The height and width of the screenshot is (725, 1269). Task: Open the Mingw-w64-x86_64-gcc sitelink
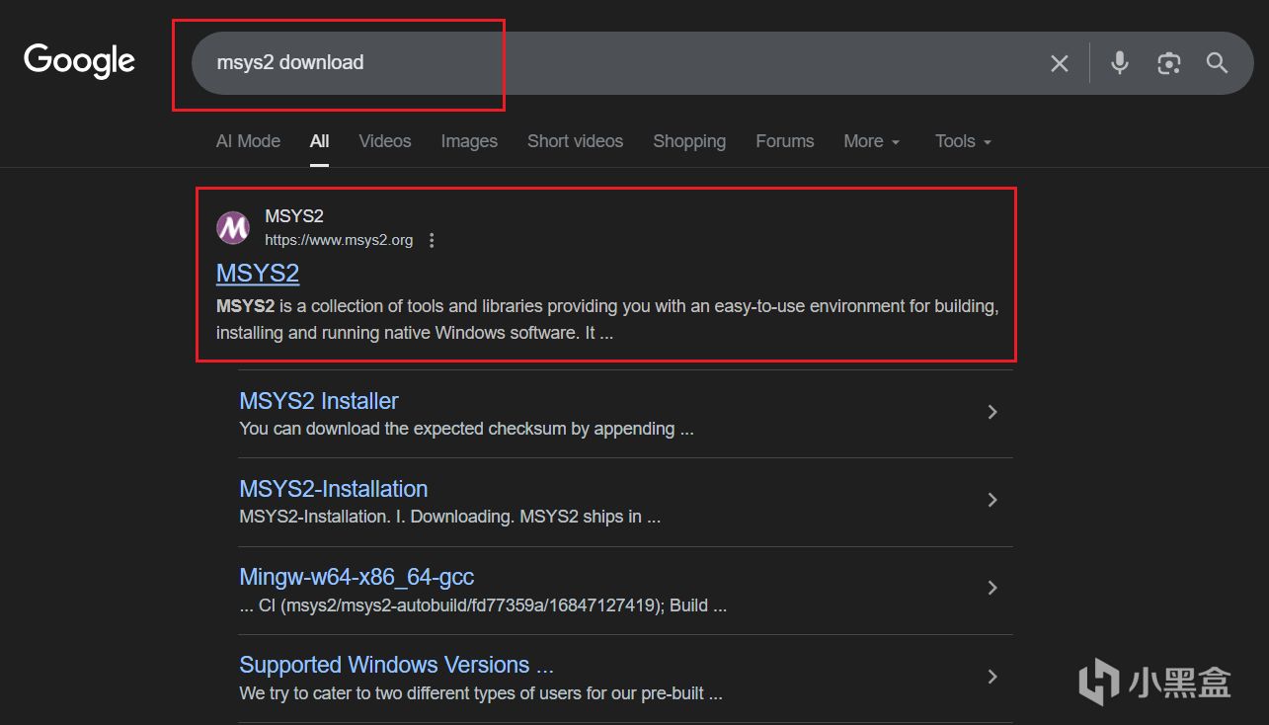357,577
